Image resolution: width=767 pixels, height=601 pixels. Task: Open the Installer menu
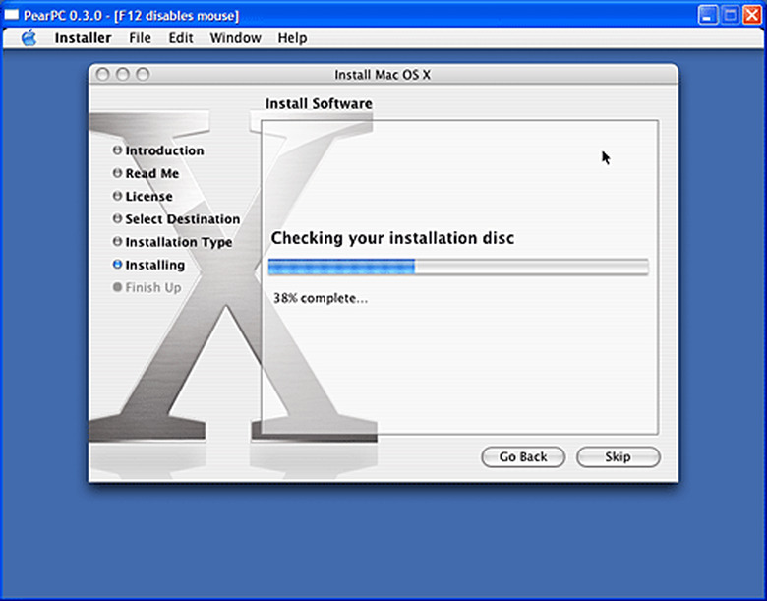(83, 38)
